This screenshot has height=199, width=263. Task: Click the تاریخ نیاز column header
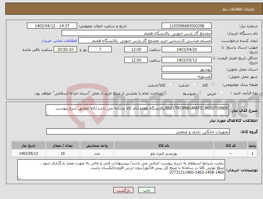pos(28,145)
